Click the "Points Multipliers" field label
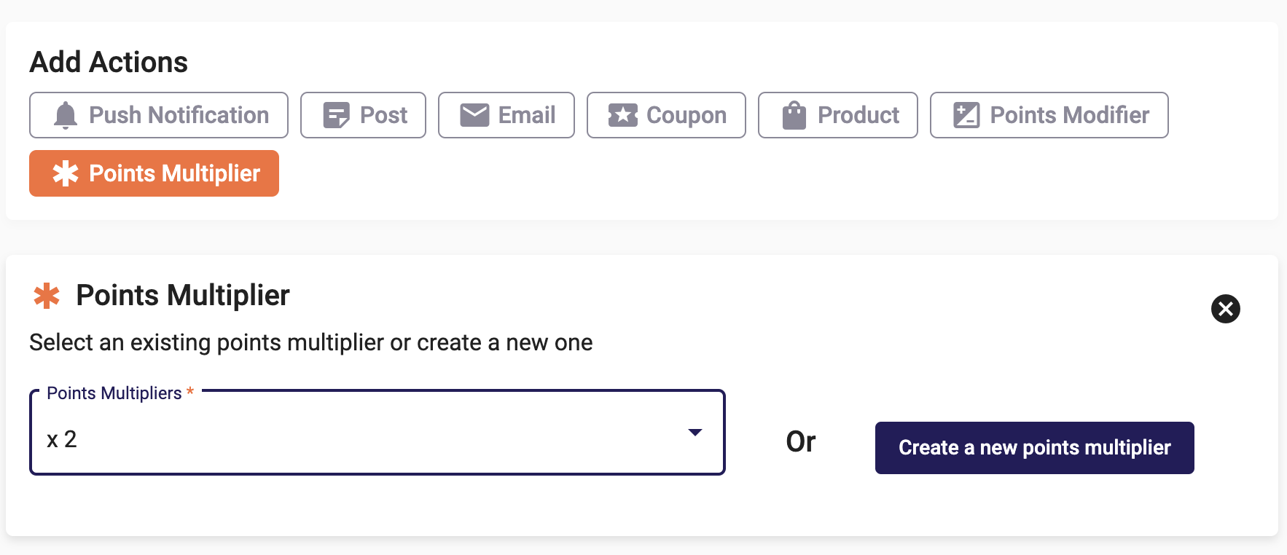This screenshot has width=1287, height=555. (x=114, y=393)
